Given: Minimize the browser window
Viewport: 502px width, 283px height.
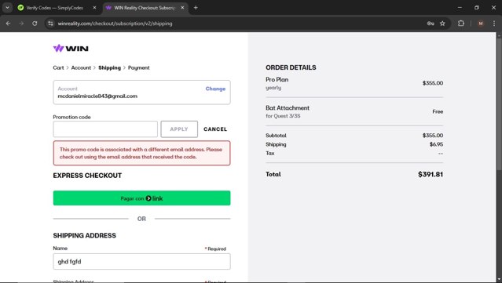Looking at the screenshot, I should (460, 8).
